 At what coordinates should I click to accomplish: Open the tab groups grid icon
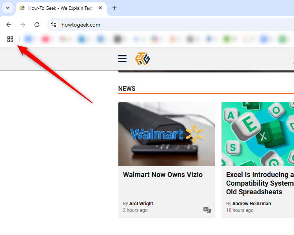tap(10, 39)
